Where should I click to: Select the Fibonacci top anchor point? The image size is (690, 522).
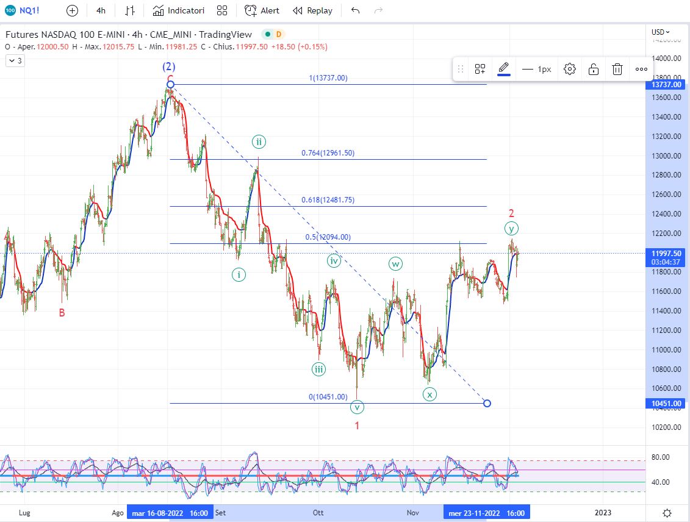171,84
